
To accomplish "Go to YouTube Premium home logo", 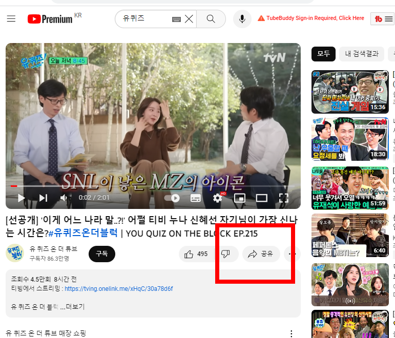I will point(50,19).
